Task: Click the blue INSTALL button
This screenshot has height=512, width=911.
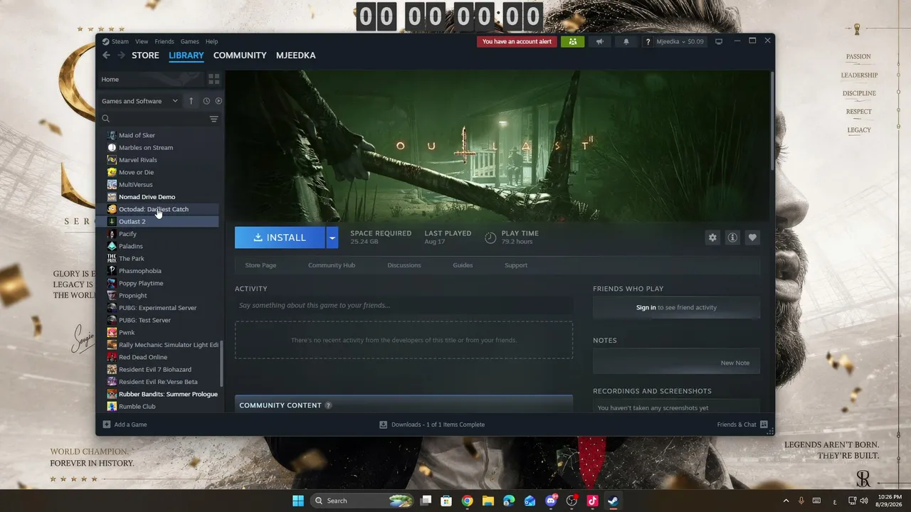Action: [280, 238]
